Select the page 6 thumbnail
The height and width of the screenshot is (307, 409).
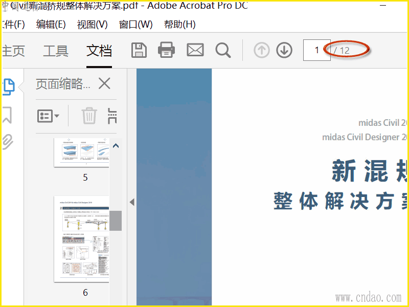(81, 239)
